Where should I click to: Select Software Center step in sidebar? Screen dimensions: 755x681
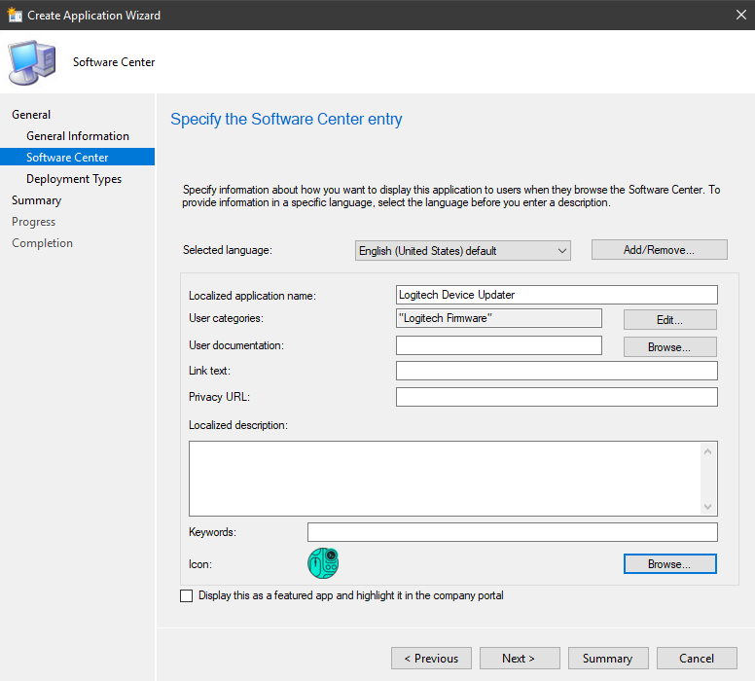(77, 157)
